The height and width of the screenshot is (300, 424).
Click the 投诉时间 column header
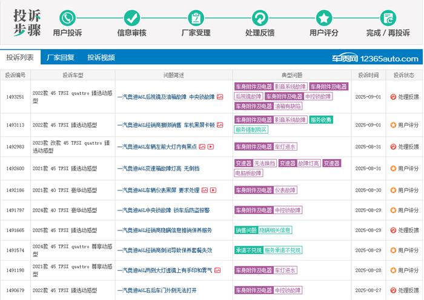click(x=368, y=75)
